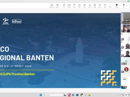Image resolution: width=130 pixels, height=97 pixels.
Task: Toggle the Mic mute state
Action: click(124, 6)
